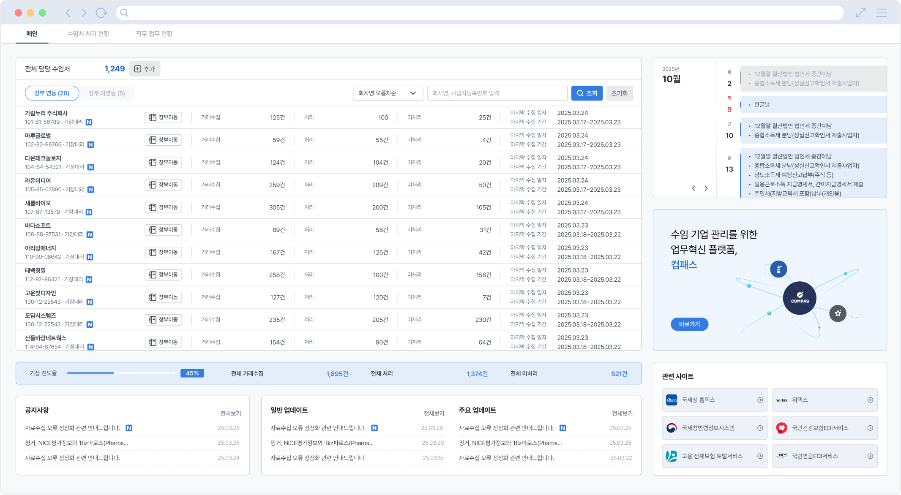Click the 1,249 total client count

tap(115, 69)
